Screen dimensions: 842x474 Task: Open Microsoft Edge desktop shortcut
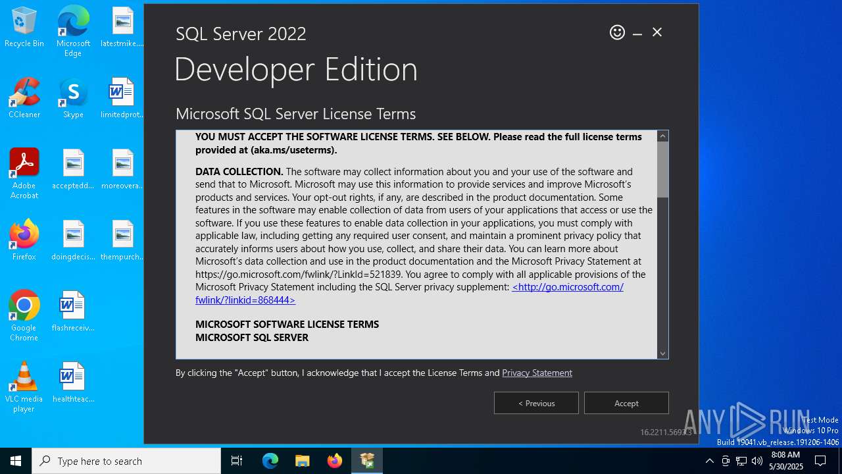[x=73, y=32]
